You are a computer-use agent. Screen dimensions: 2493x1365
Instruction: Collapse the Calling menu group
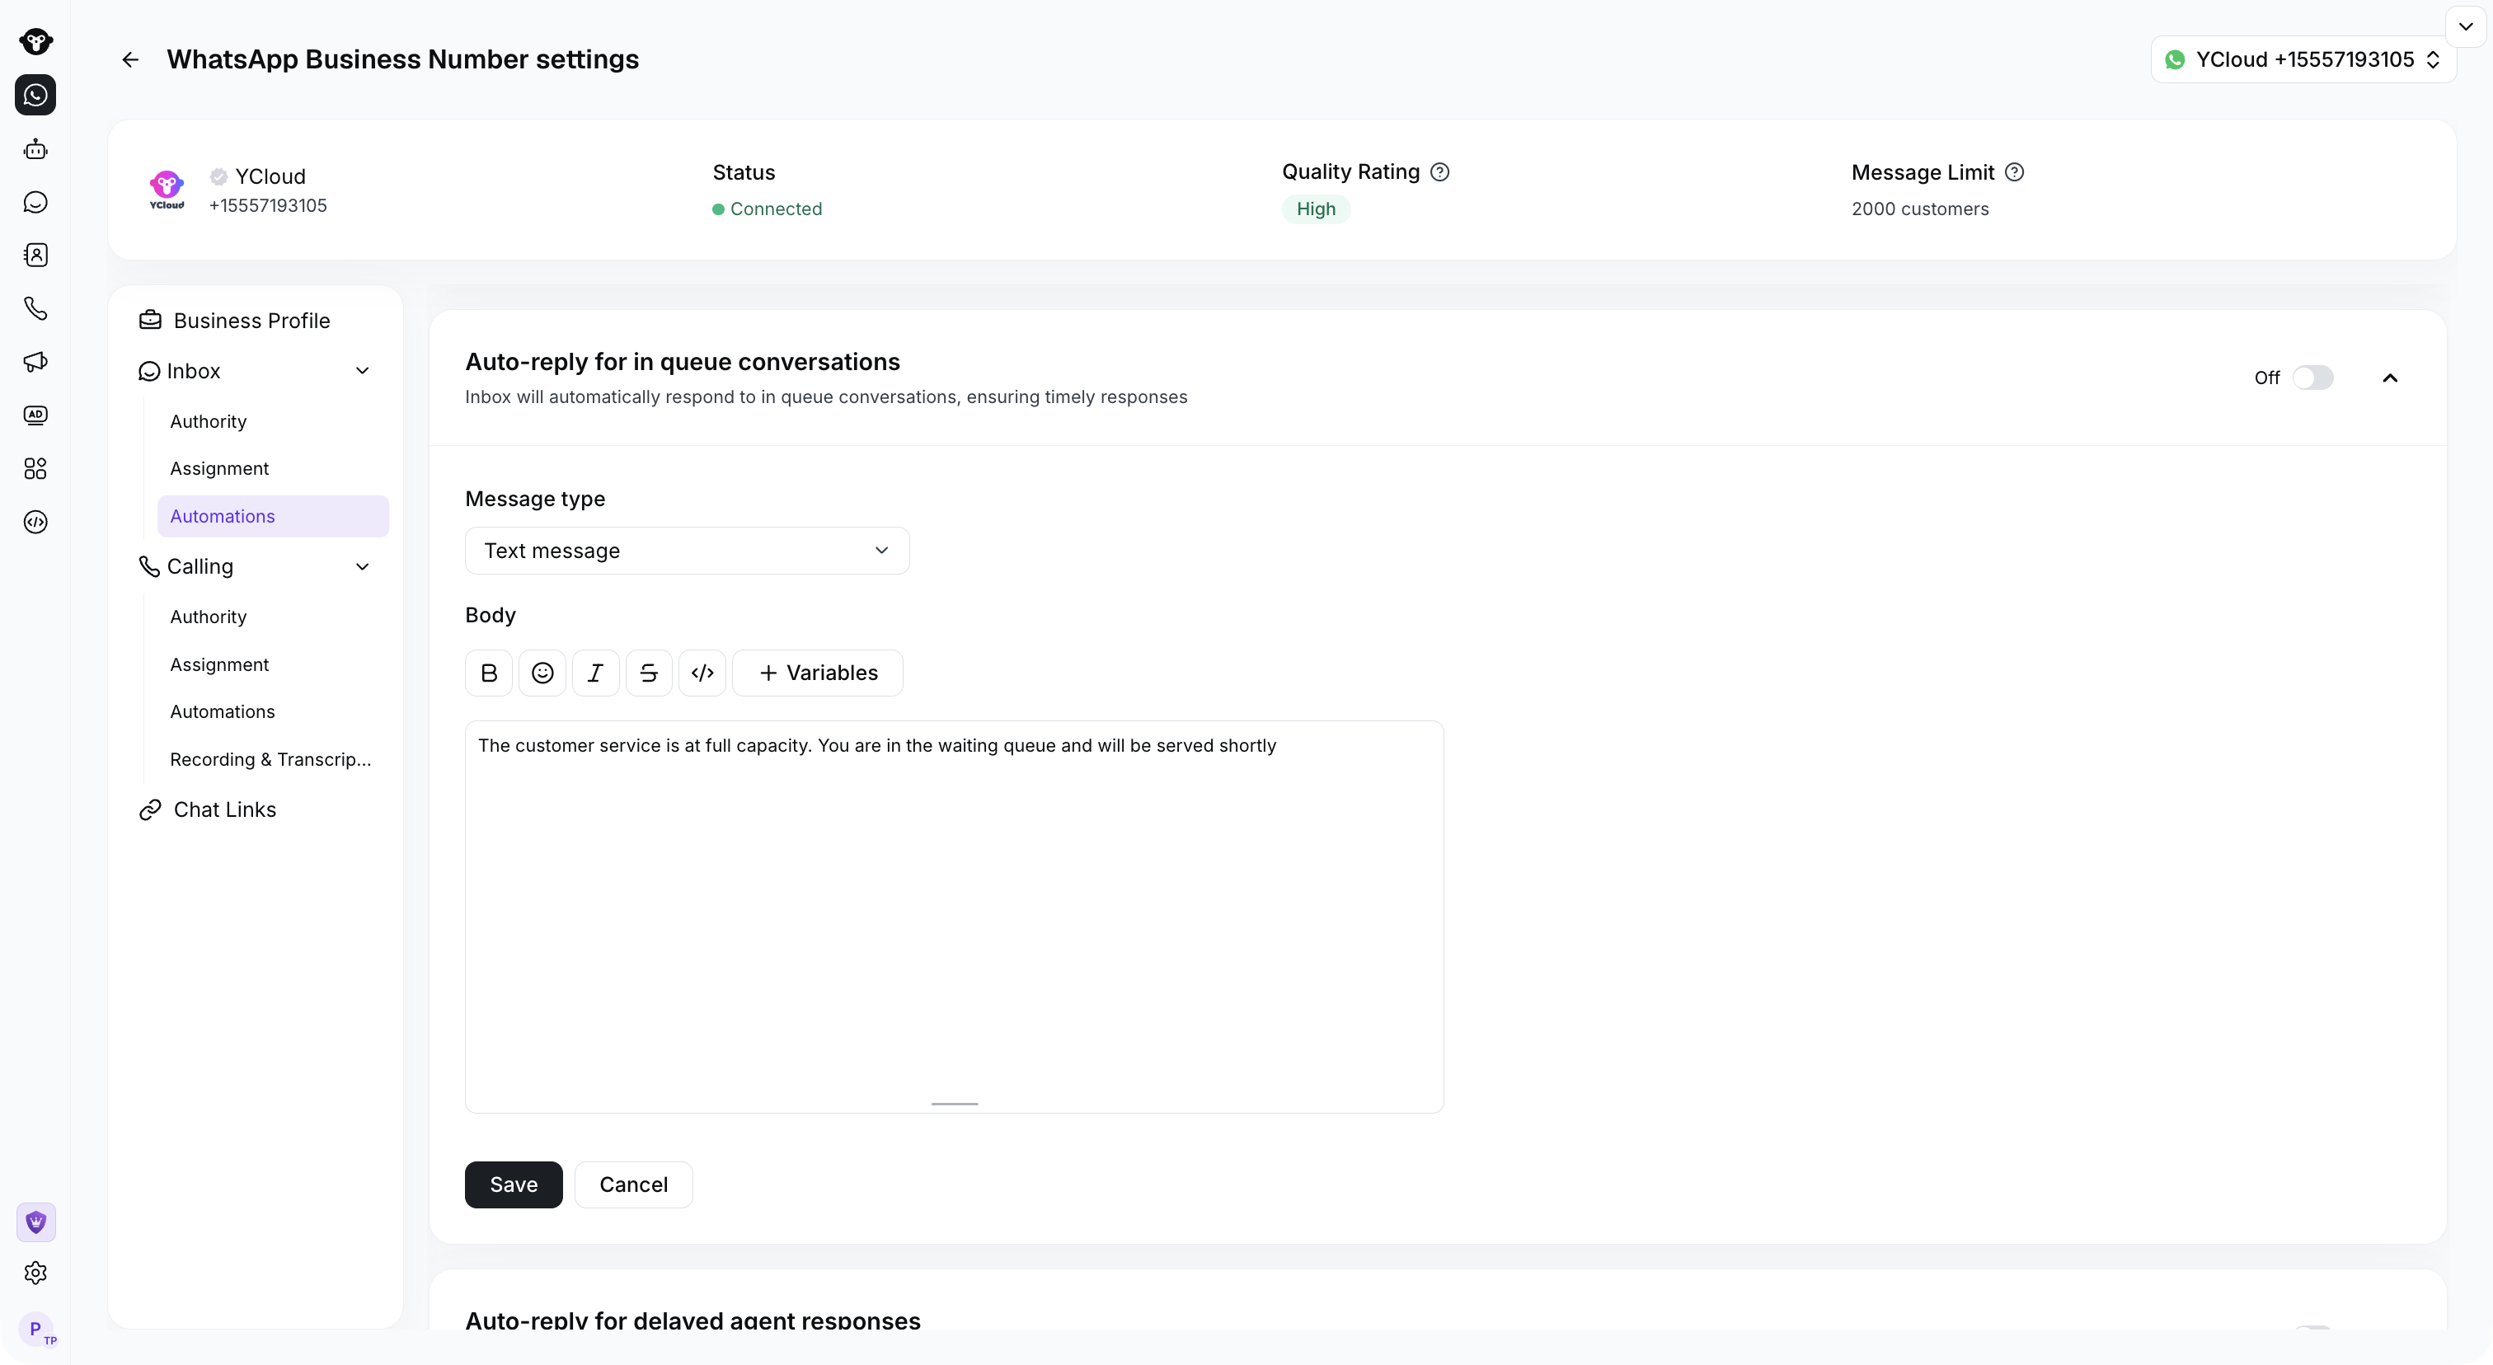click(x=363, y=567)
